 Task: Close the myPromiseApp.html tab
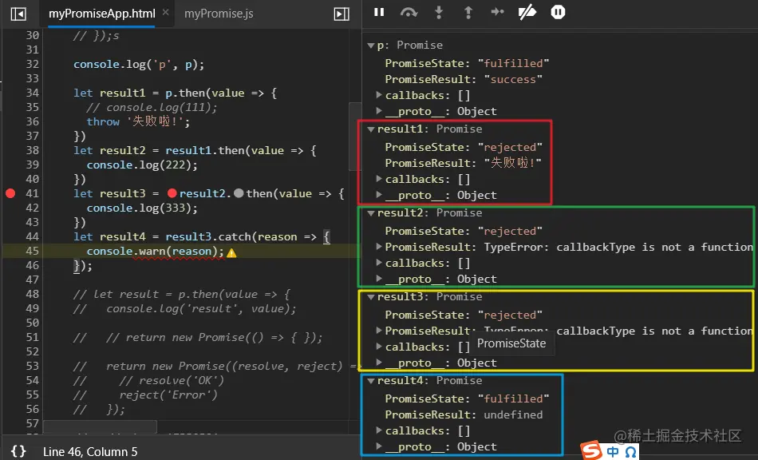tap(165, 13)
